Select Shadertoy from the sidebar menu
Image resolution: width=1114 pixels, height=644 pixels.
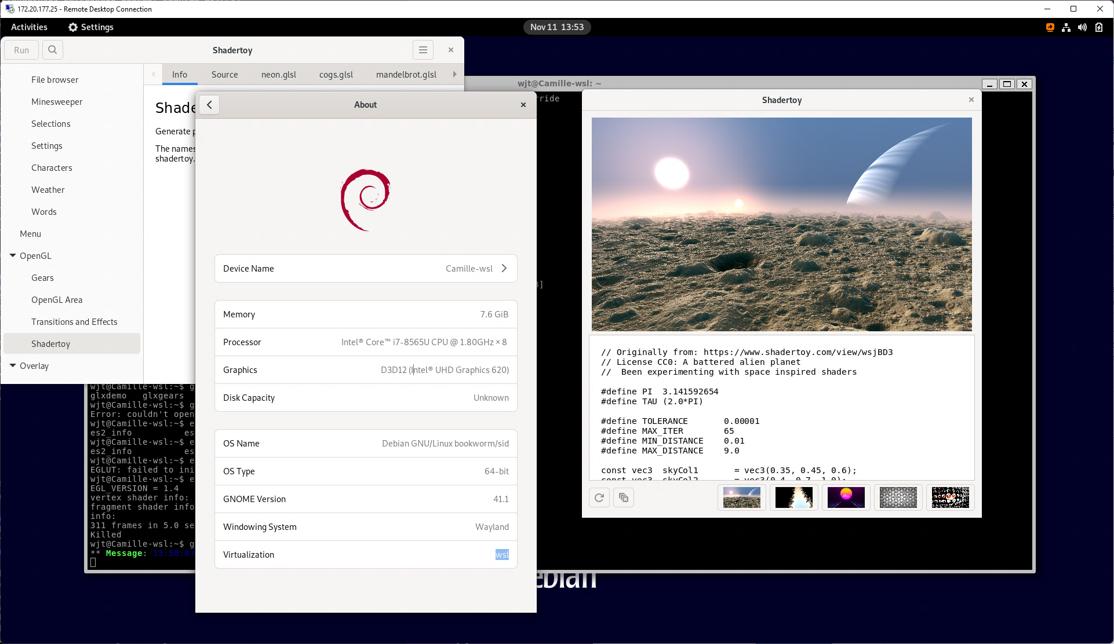pos(50,343)
